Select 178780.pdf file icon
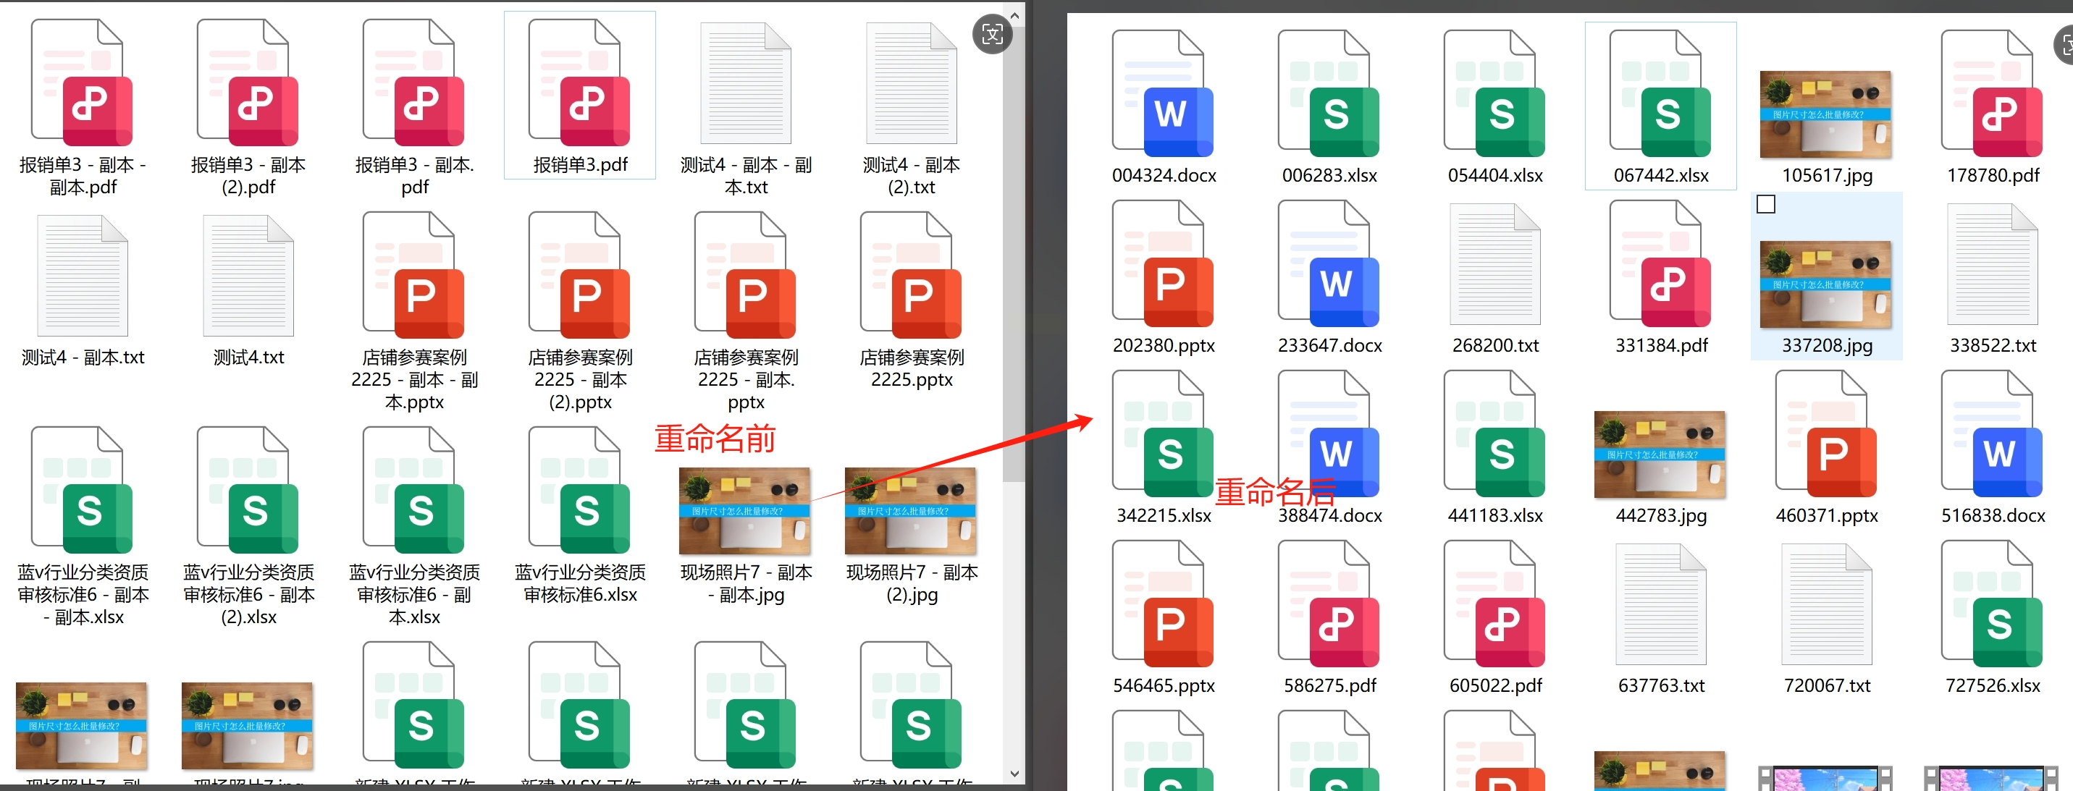2073x791 pixels. [x=1992, y=93]
